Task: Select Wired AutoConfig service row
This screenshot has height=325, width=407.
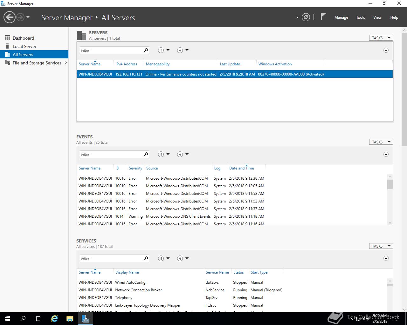Action: [x=232, y=282]
